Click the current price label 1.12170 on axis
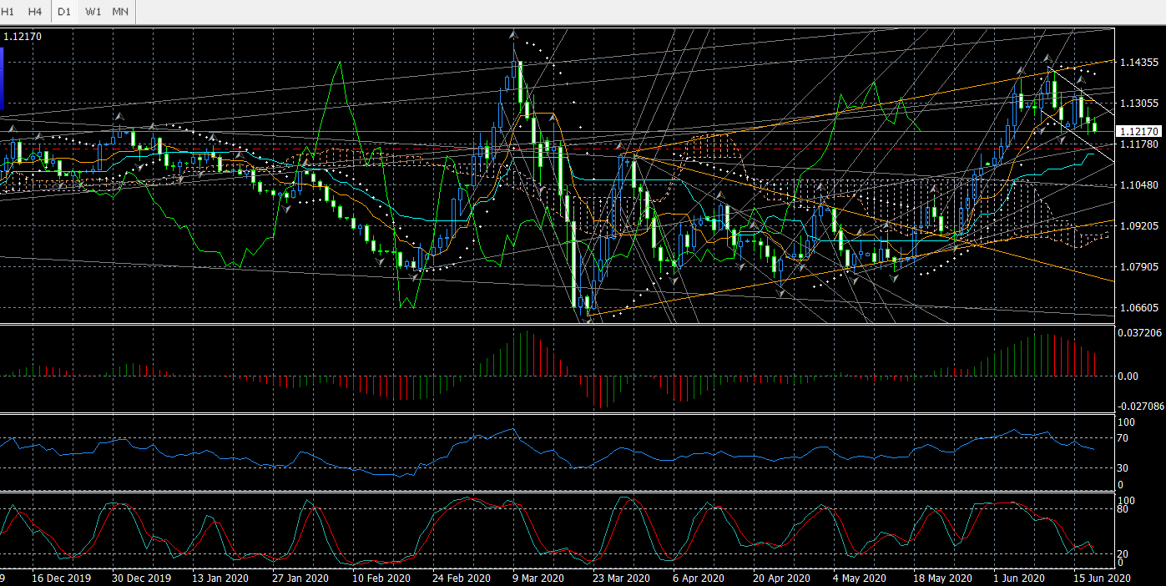 point(1140,131)
